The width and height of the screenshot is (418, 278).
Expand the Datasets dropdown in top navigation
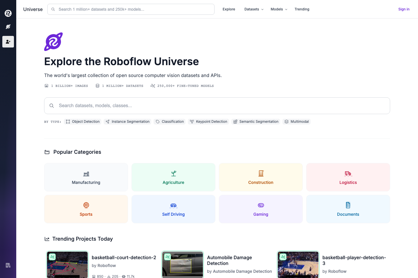point(253,9)
